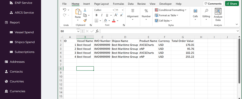Open the Cells group icon
The height and width of the screenshot is (99, 242).
click(195, 11)
